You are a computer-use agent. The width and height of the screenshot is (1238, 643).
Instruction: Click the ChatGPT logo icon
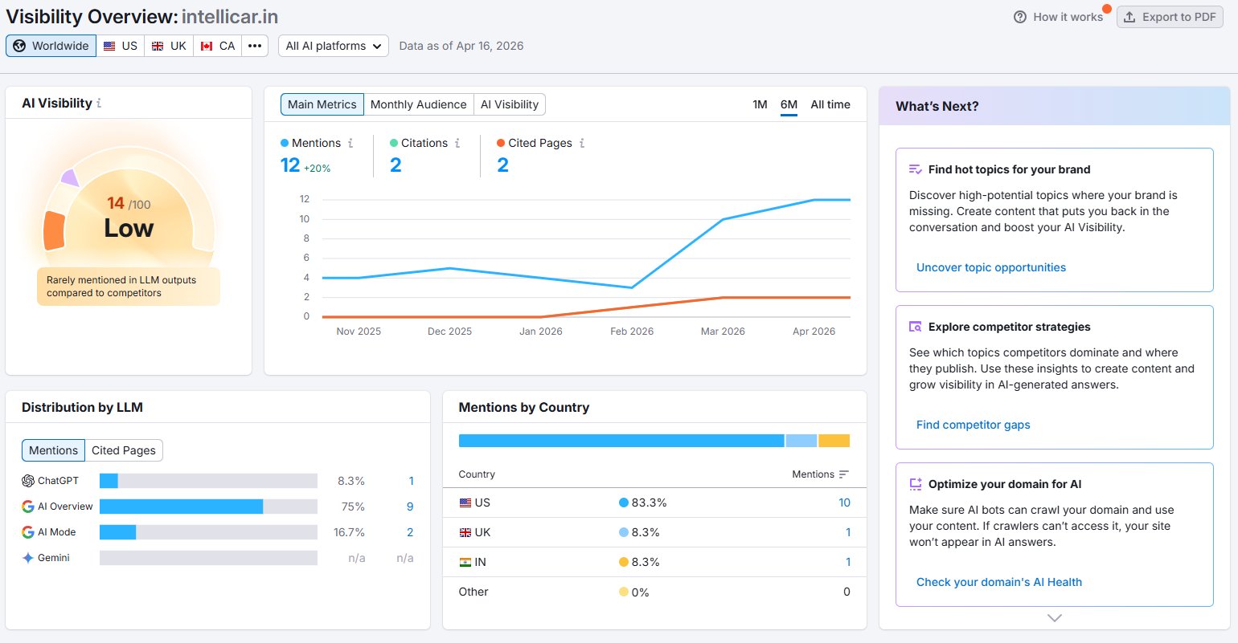click(28, 481)
